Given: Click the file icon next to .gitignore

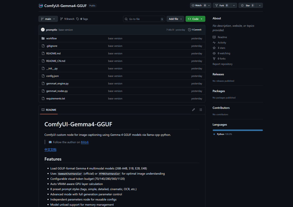Looking at the screenshot, I should point(43,46).
